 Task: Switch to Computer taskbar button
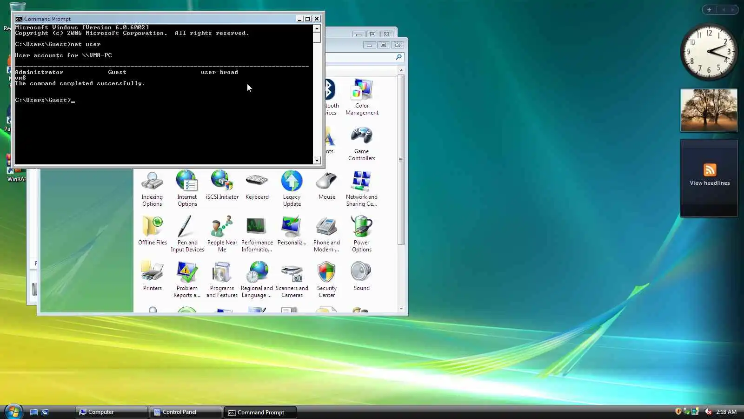[x=112, y=412]
